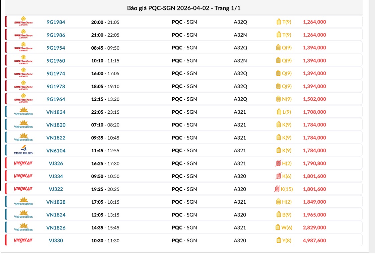
Task: Select the 2,829,000 fare for VN1826
Action: click(314, 227)
